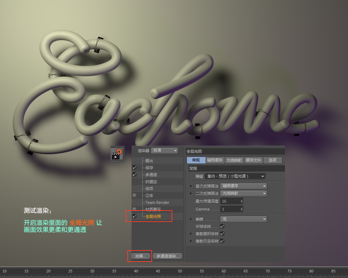
Task: Toggle the 多通道 checkbox
Action: click(134, 174)
